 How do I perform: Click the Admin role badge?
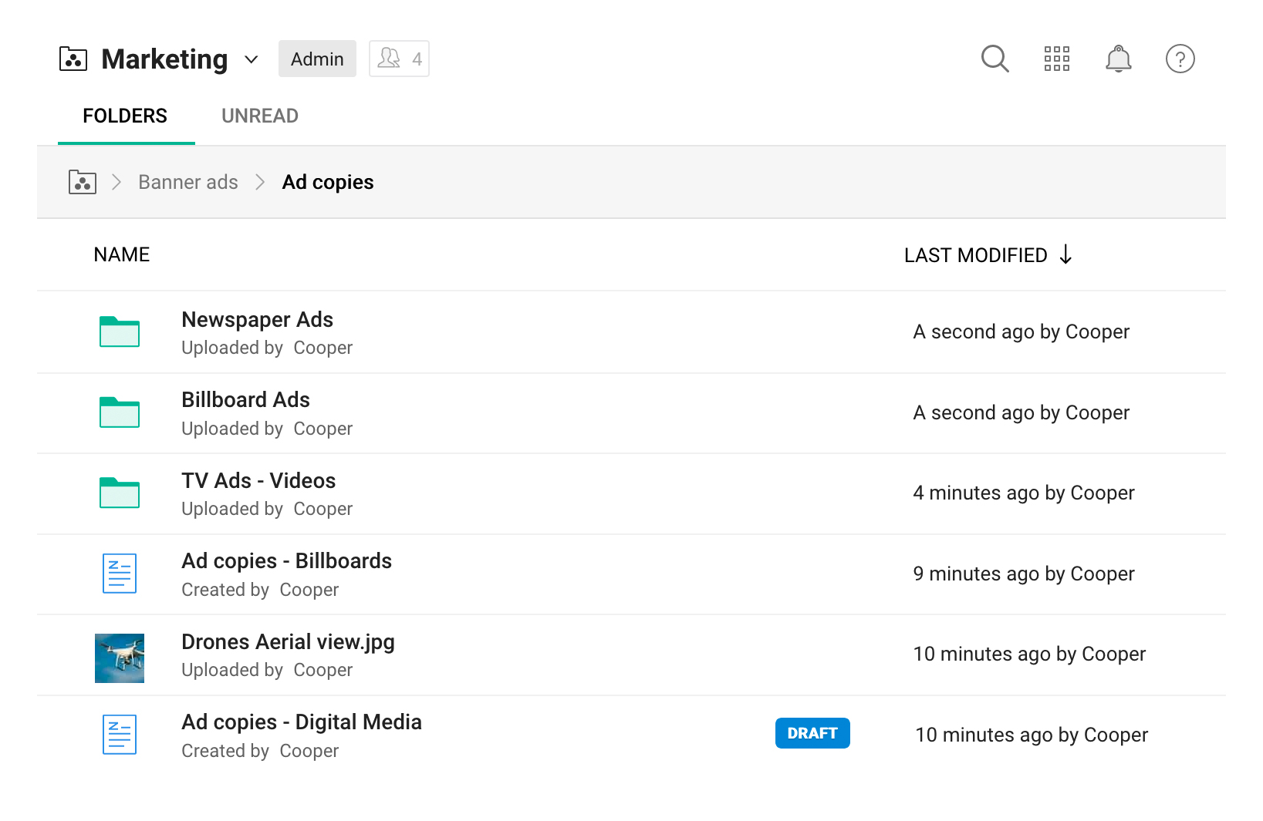coord(317,59)
